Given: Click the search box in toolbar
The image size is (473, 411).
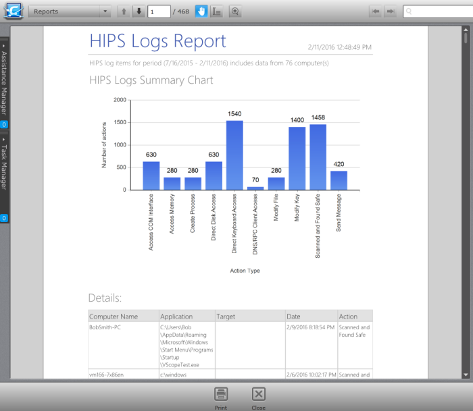Looking at the screenshot, I should point(438,11).
